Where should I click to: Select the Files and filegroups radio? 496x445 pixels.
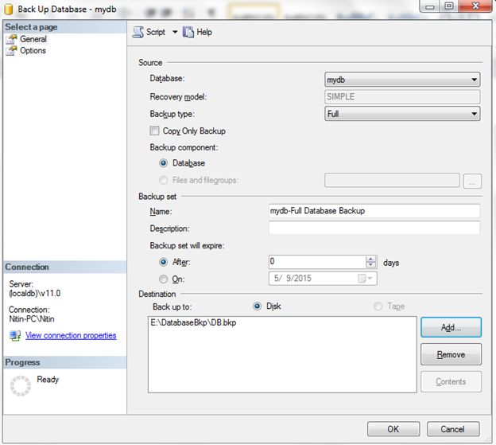[x=163, y=180]
